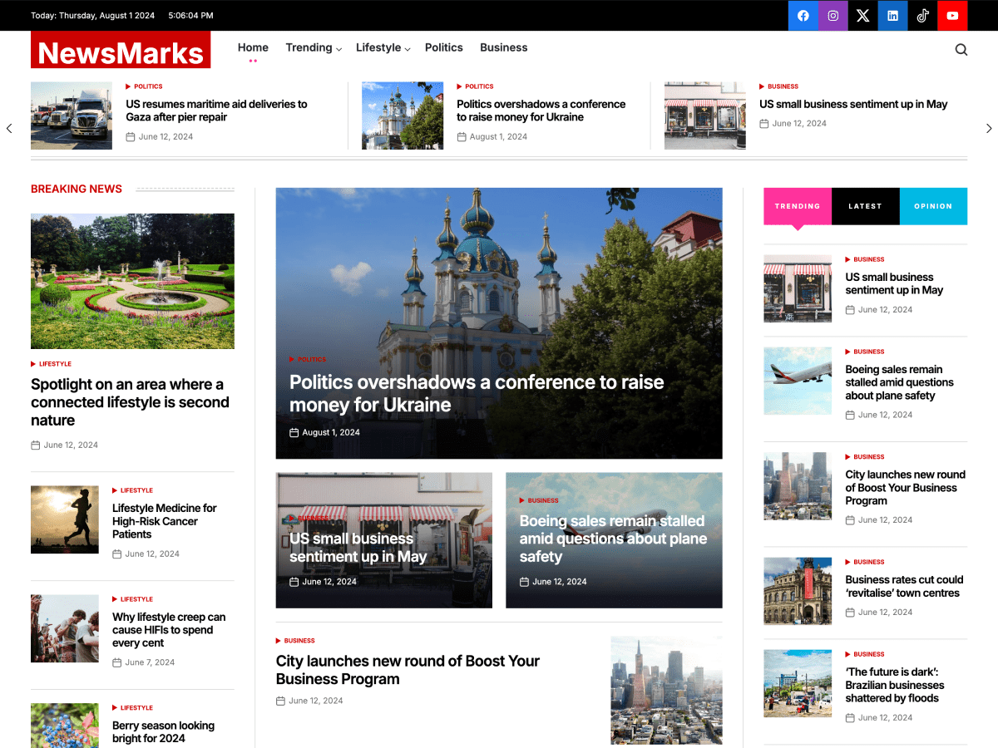
Task: Click the X (Twitter) icon in header
Action: tap(862, 15)
